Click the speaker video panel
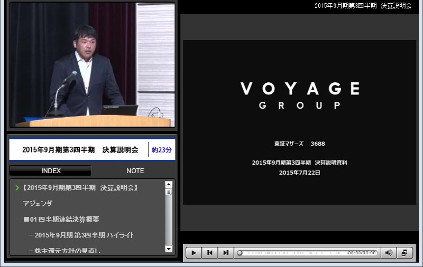The image size is (423, 267). pos(92,64)
